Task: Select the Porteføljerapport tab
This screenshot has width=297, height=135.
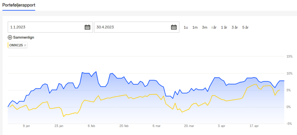Action: pos(19,5)
